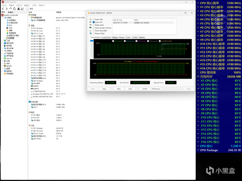Open the graph chart toolbar icon
Screen dimensions: 242x181
pyautogui.click(x=22, y=9)
